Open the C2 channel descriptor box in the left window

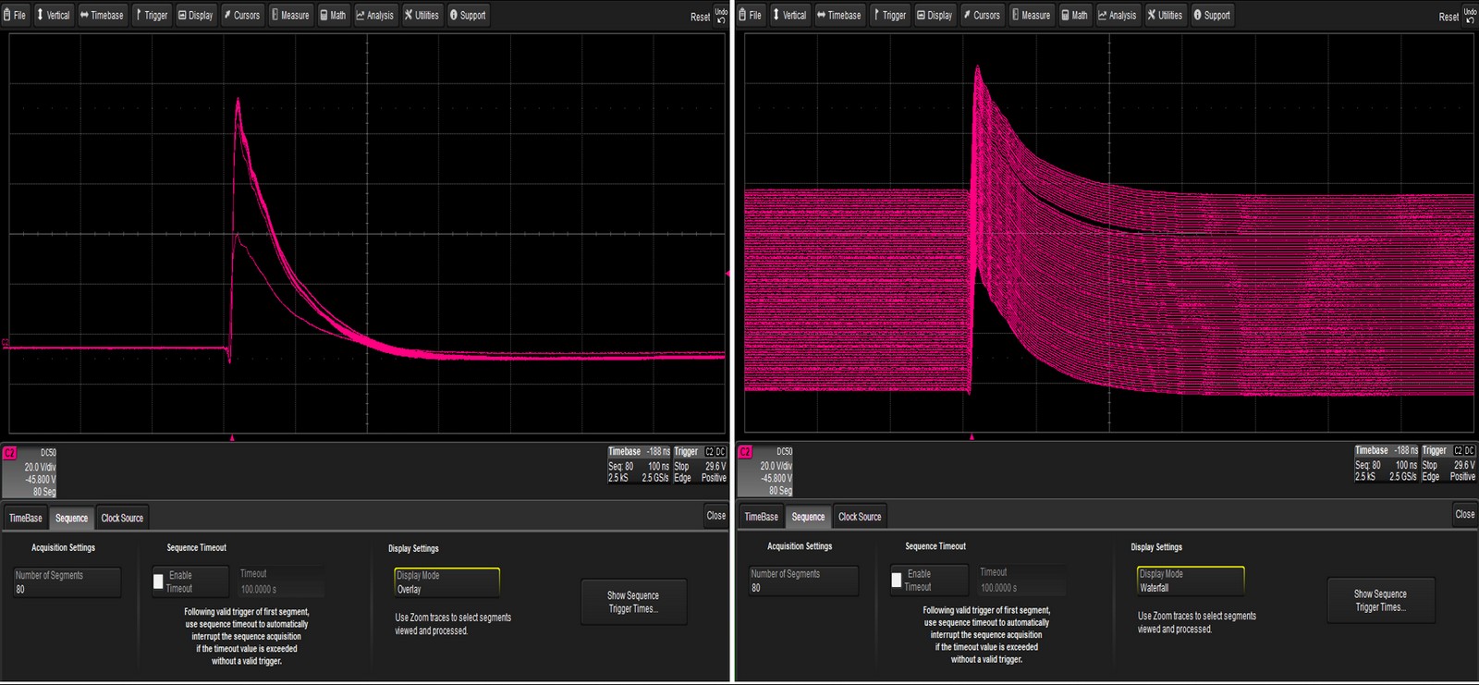click(x=30, y=471)
